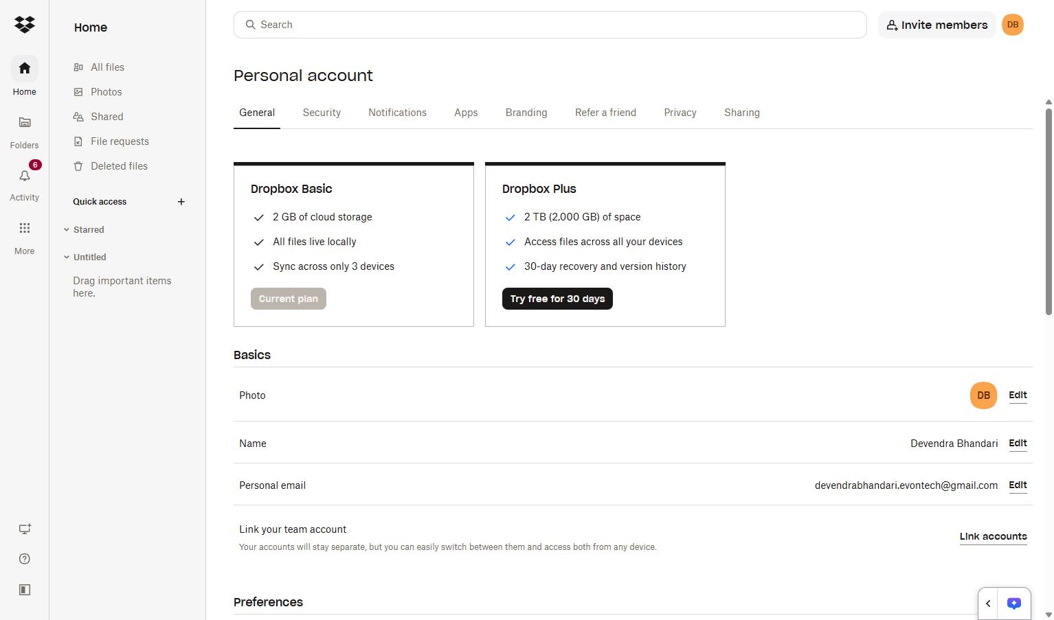Toggle the sidebar panel collapse icon

point(25,590)
